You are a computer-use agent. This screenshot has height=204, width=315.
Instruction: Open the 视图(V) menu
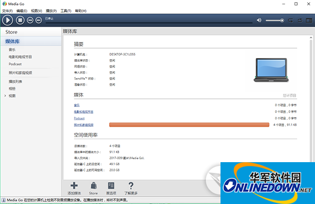36,11
